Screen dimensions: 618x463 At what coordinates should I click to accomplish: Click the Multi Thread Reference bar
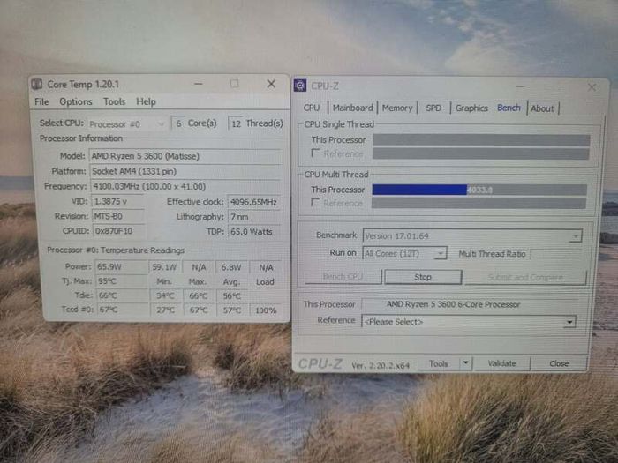coord(479,203)
